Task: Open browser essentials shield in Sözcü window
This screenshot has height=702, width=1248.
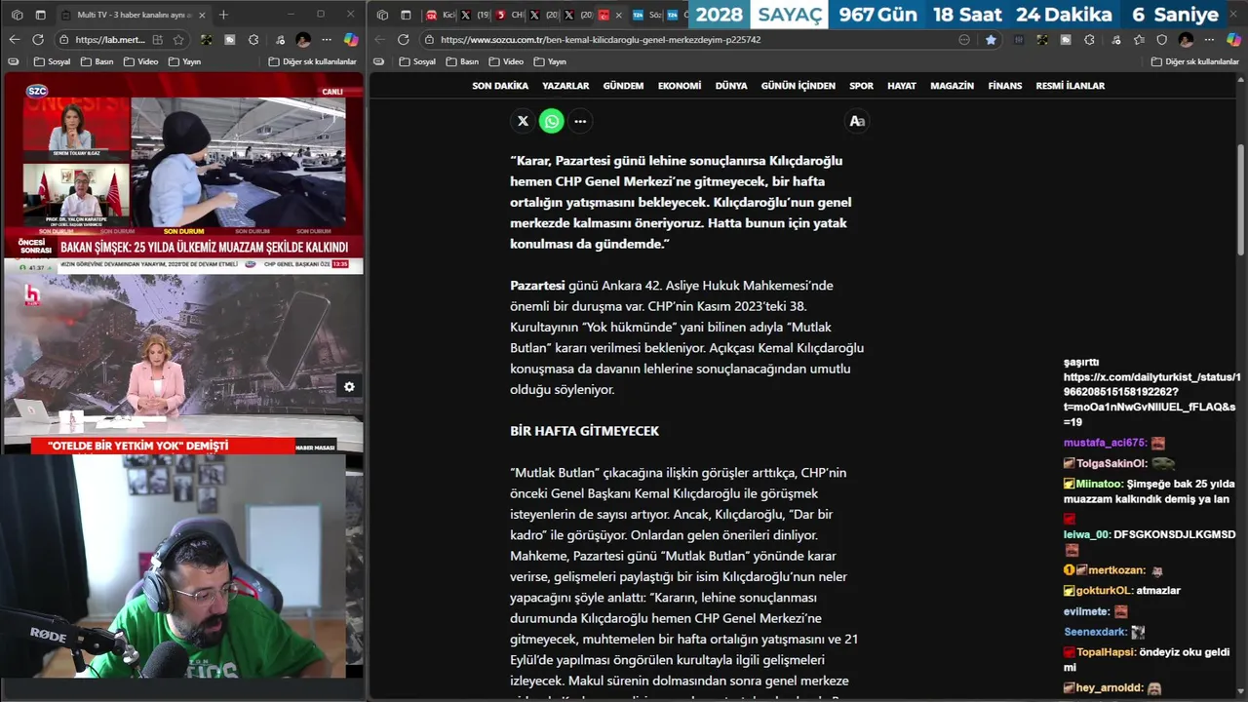Action: pyautogui.click(x=1161, y=40)
